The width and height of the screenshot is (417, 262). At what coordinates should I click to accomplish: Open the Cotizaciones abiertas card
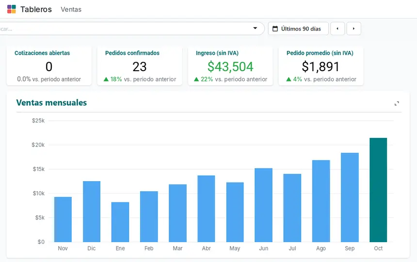(x=49, y=66)
